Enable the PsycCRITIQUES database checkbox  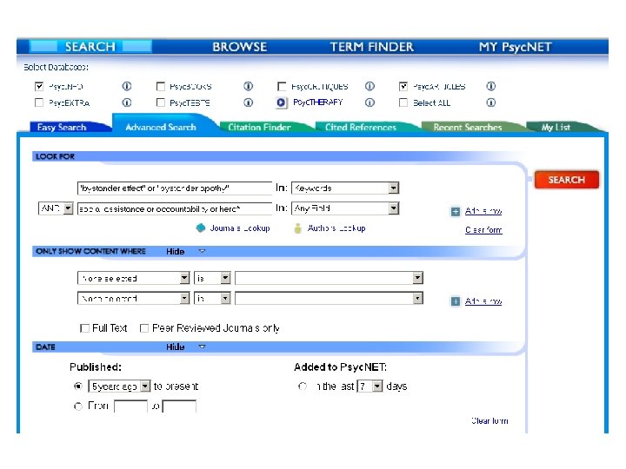coord(282,86)
